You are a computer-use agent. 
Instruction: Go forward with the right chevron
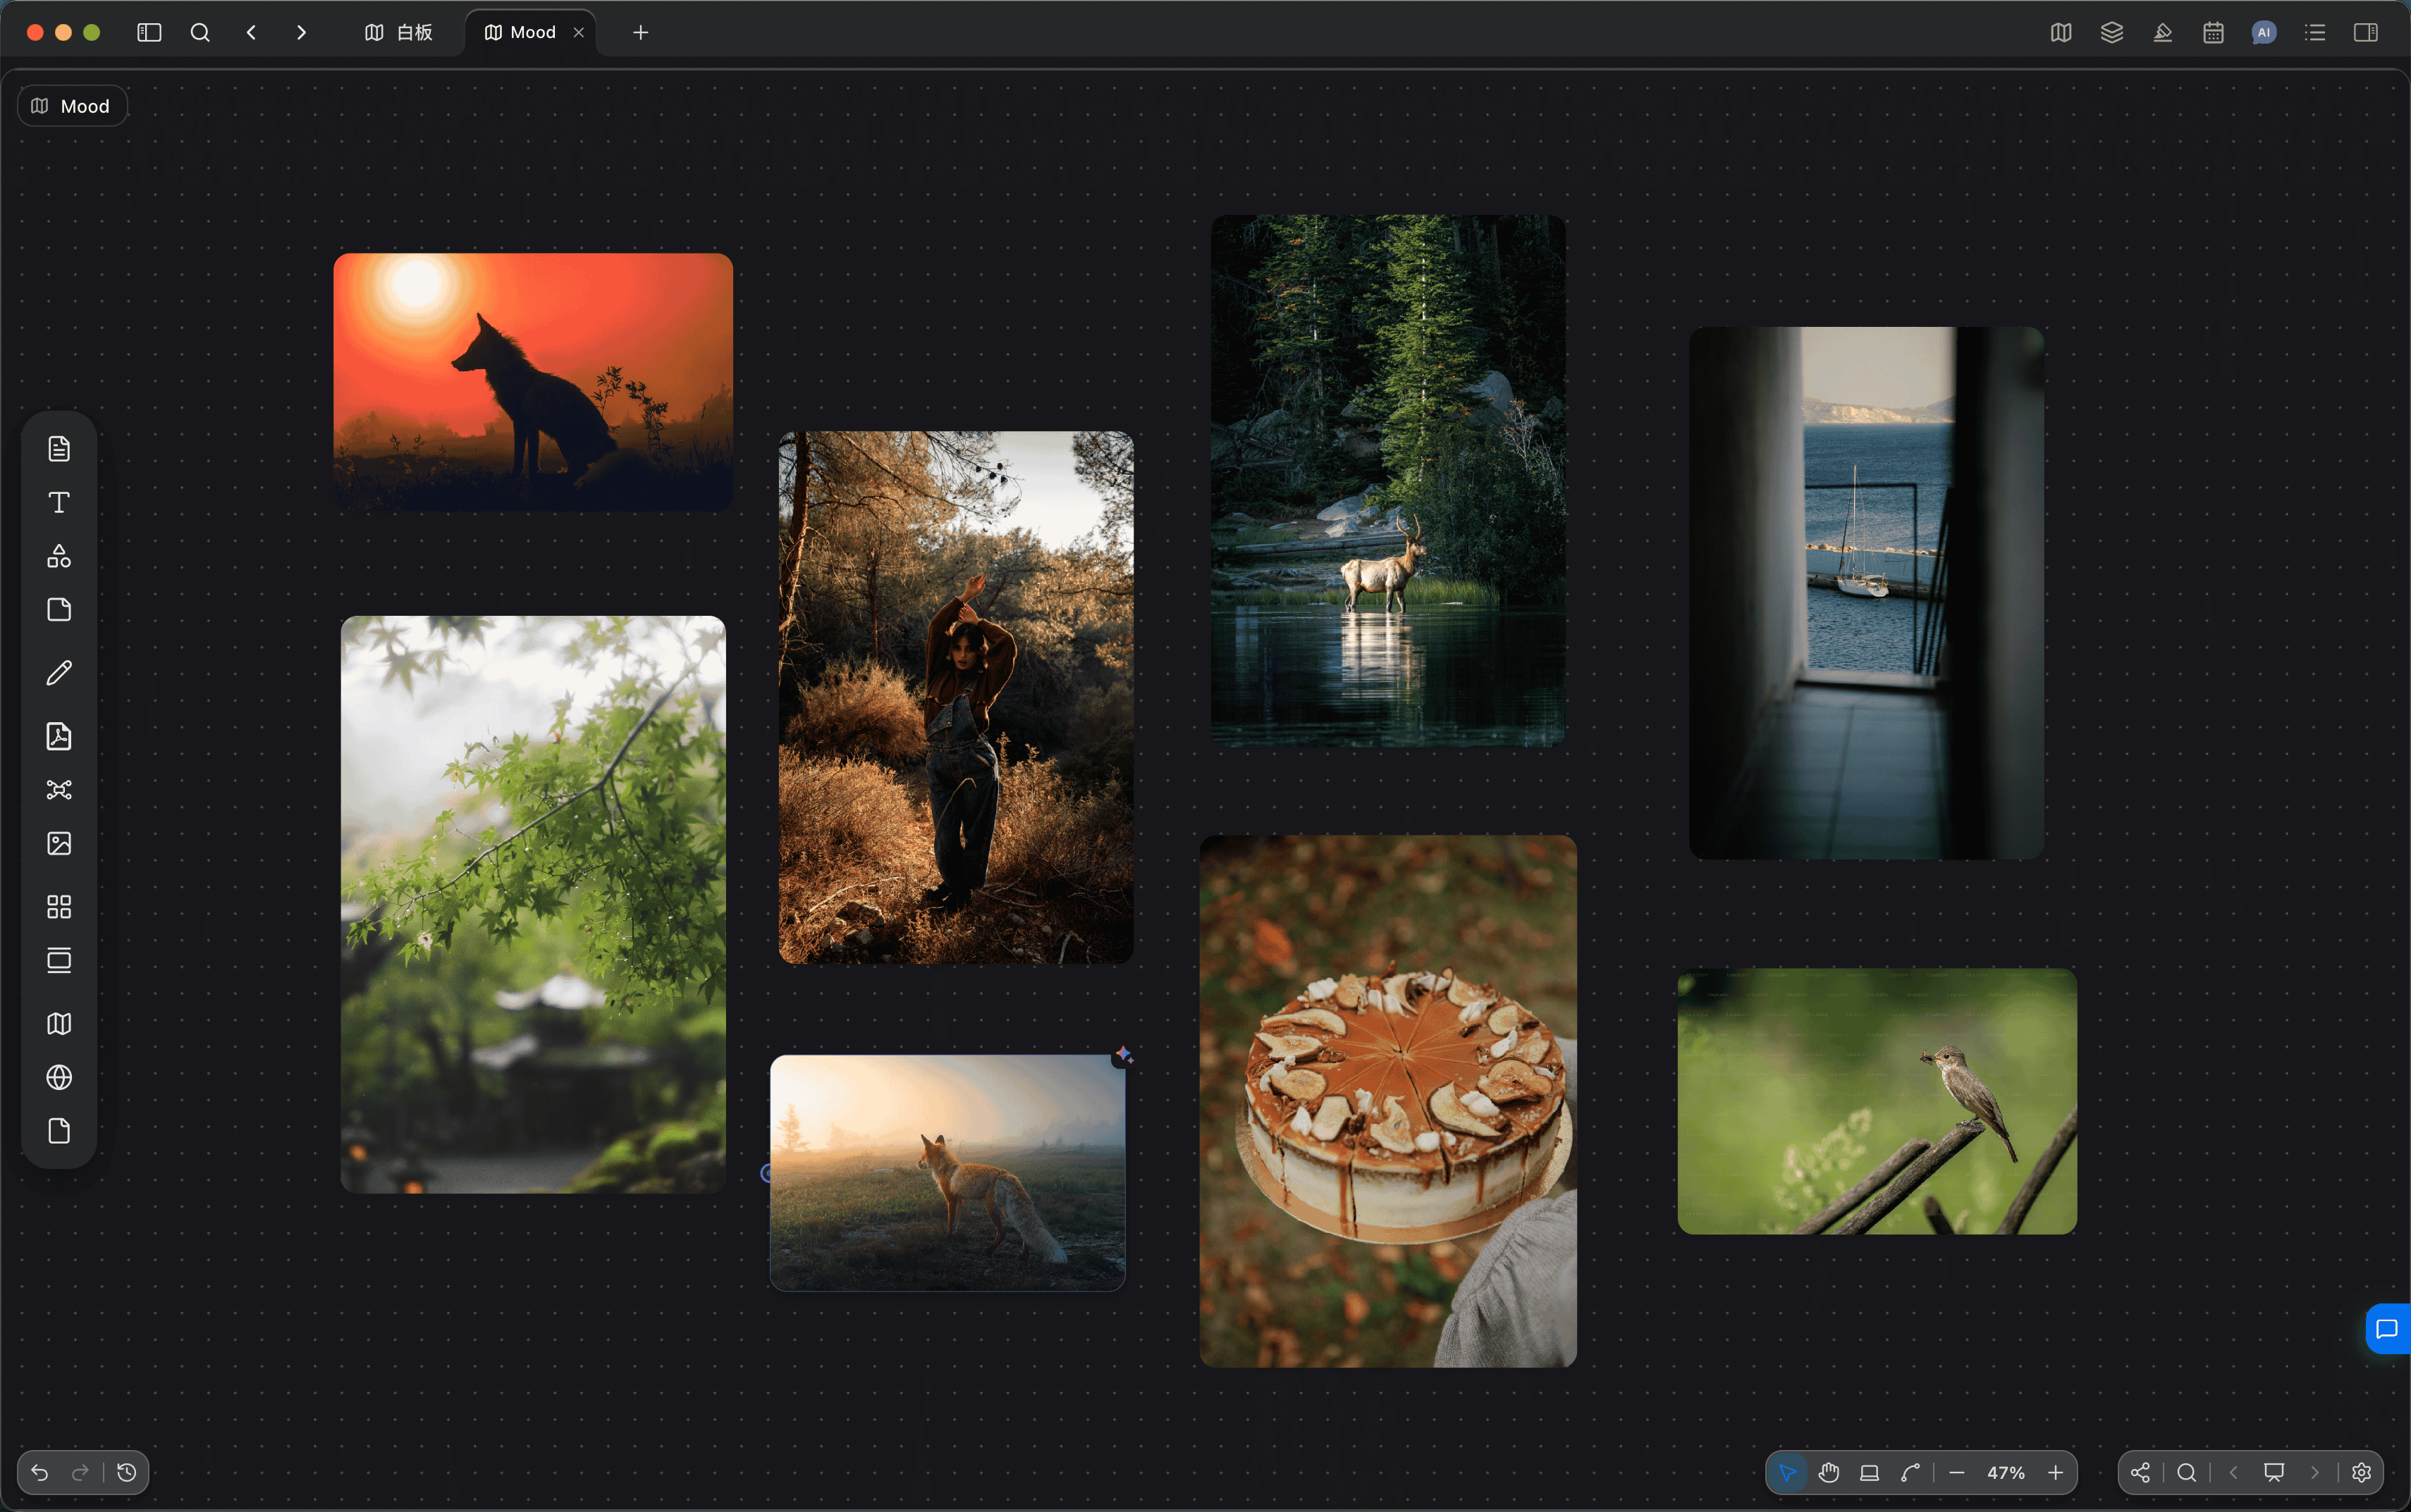click(x=301, y=32)
